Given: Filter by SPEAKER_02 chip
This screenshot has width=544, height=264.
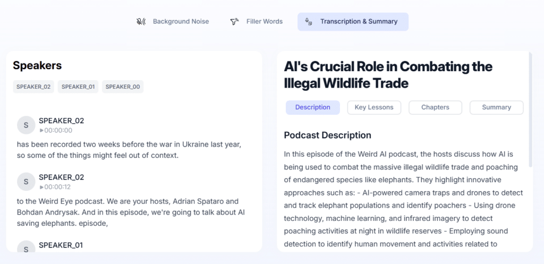Looking at the screenshot, I should 33,87.
